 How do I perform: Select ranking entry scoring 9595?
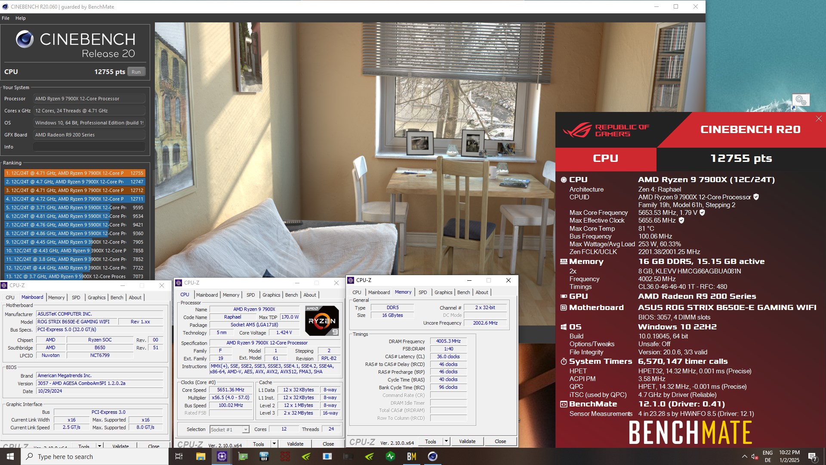[x=74, y=208]
